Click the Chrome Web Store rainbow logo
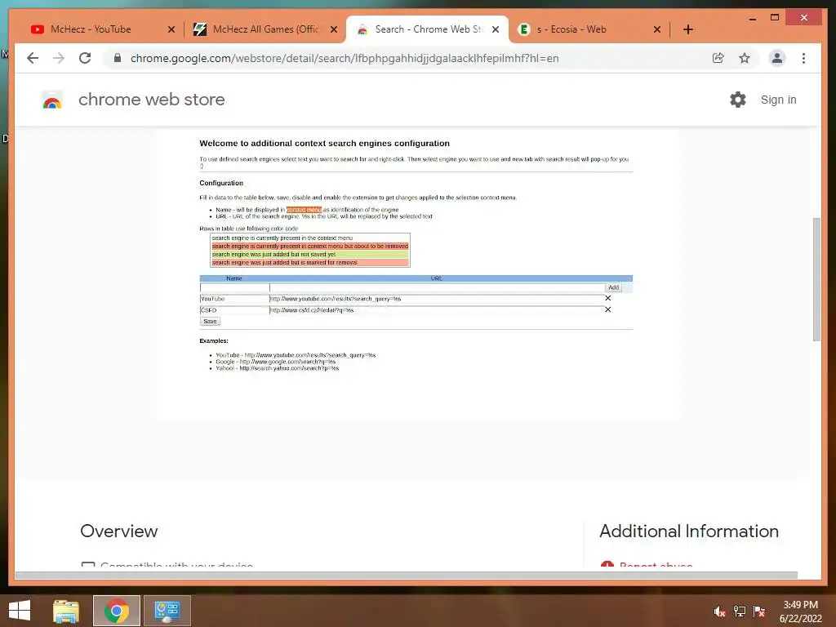 (x=52, y=100)
